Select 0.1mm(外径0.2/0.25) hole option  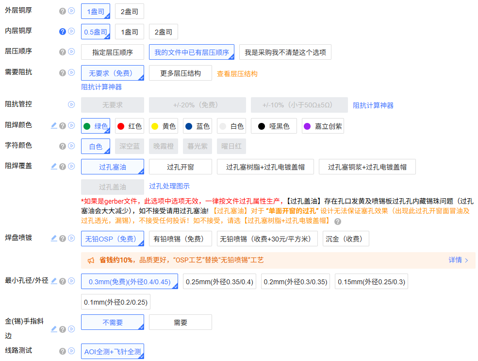[x=115, y=302]
